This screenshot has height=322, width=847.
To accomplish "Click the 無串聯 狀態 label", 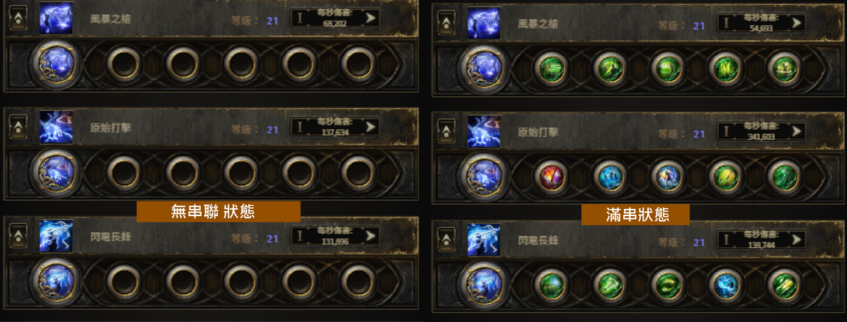I will [x=218, y=212].
